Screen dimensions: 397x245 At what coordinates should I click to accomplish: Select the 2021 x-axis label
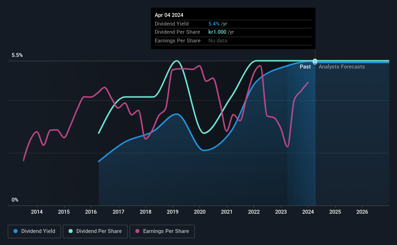227,212
